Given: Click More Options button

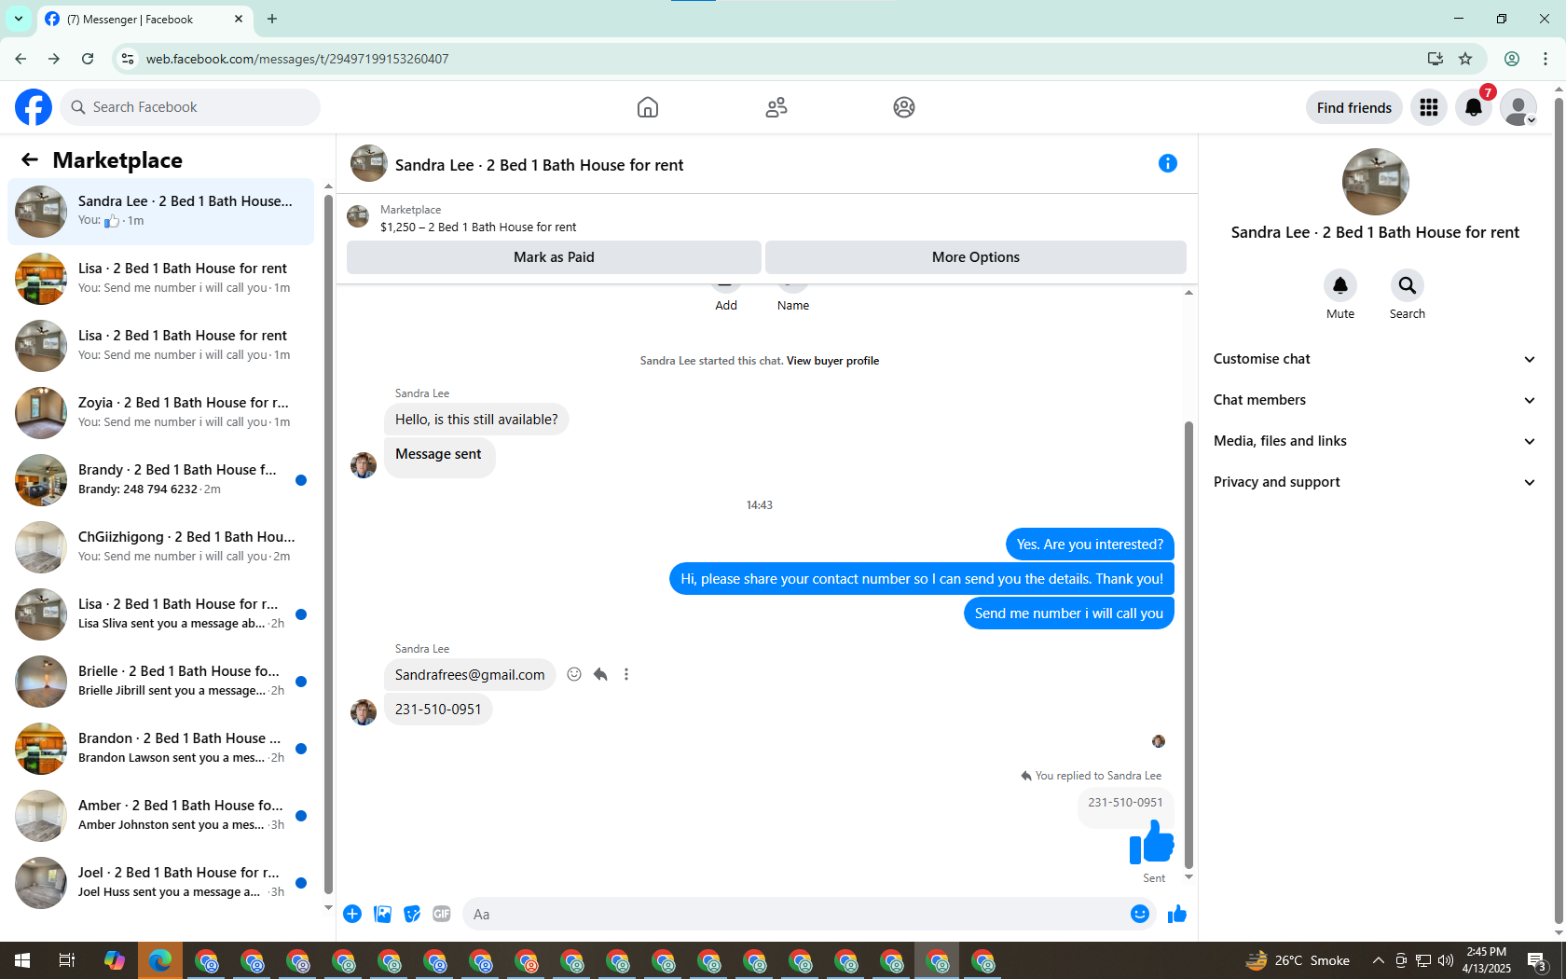Looking at the screenshot, I should 976,257.
